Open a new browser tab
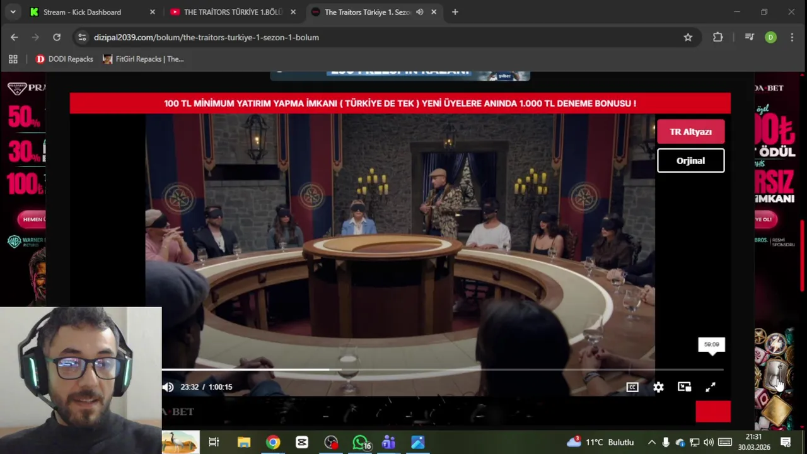This screenshot has width=807, height=454. [455, 12]
